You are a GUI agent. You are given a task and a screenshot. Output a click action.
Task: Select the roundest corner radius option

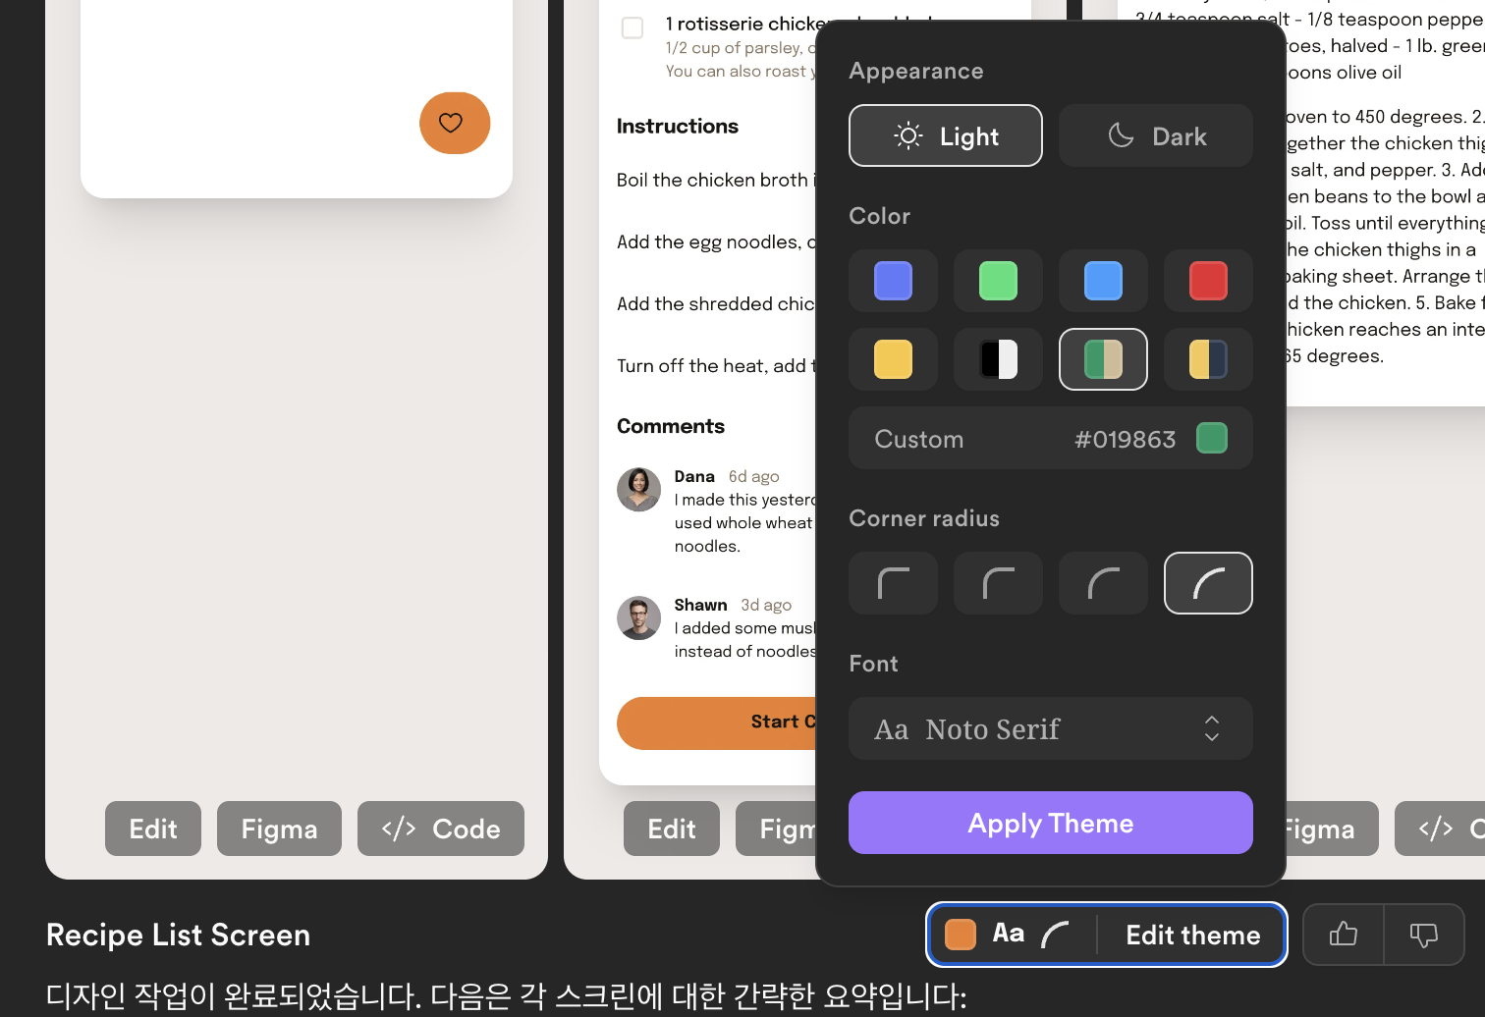pyautogui.click(x=1207, y=583)
